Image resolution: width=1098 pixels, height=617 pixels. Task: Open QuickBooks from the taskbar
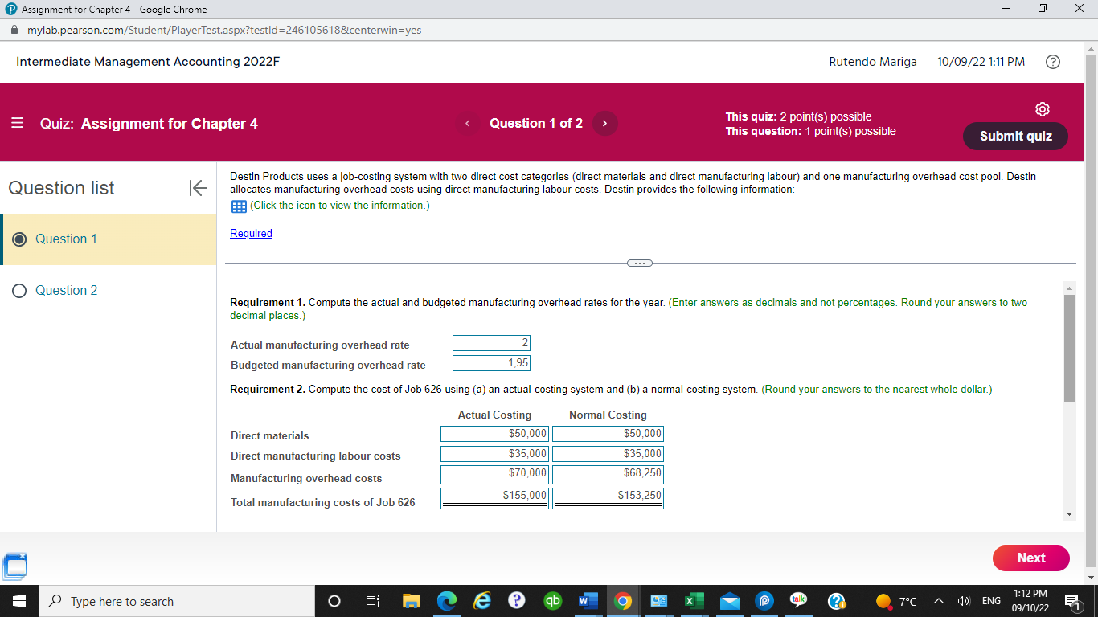coord(552,600)
